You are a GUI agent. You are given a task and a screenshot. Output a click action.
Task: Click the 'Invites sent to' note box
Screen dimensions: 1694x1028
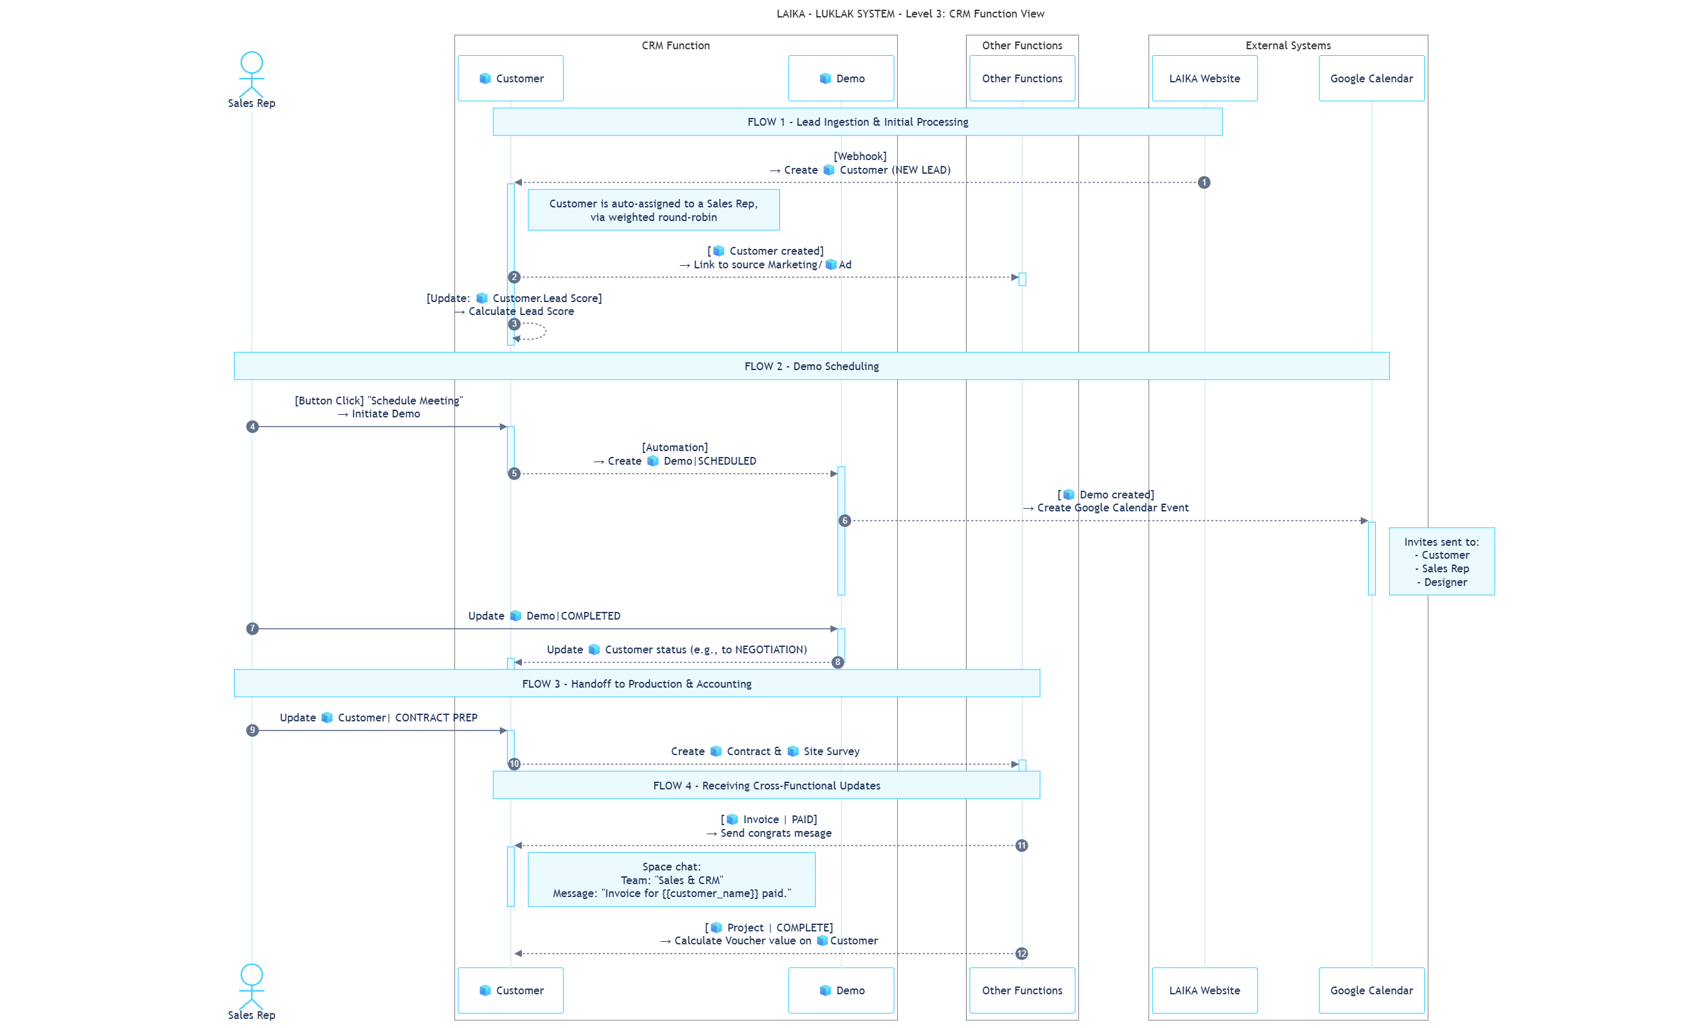(1442, 561)
